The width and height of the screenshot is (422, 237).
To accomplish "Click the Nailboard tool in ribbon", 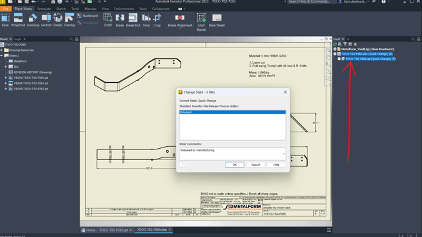I will click(x=88, y=16).
